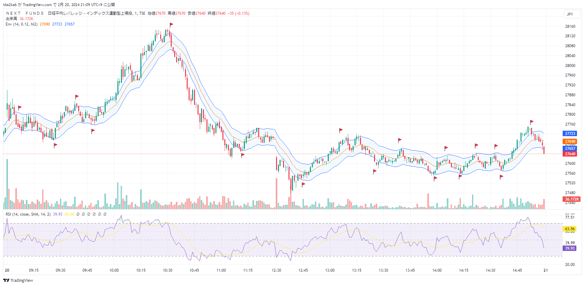Click the first circle-slash icon in RSI legend
Viewport: 585px width, 286px height.
pos(78,214)
